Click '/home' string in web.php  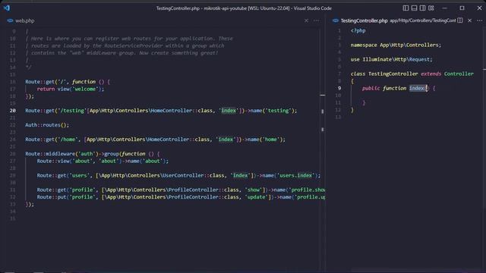pos(67,140)
